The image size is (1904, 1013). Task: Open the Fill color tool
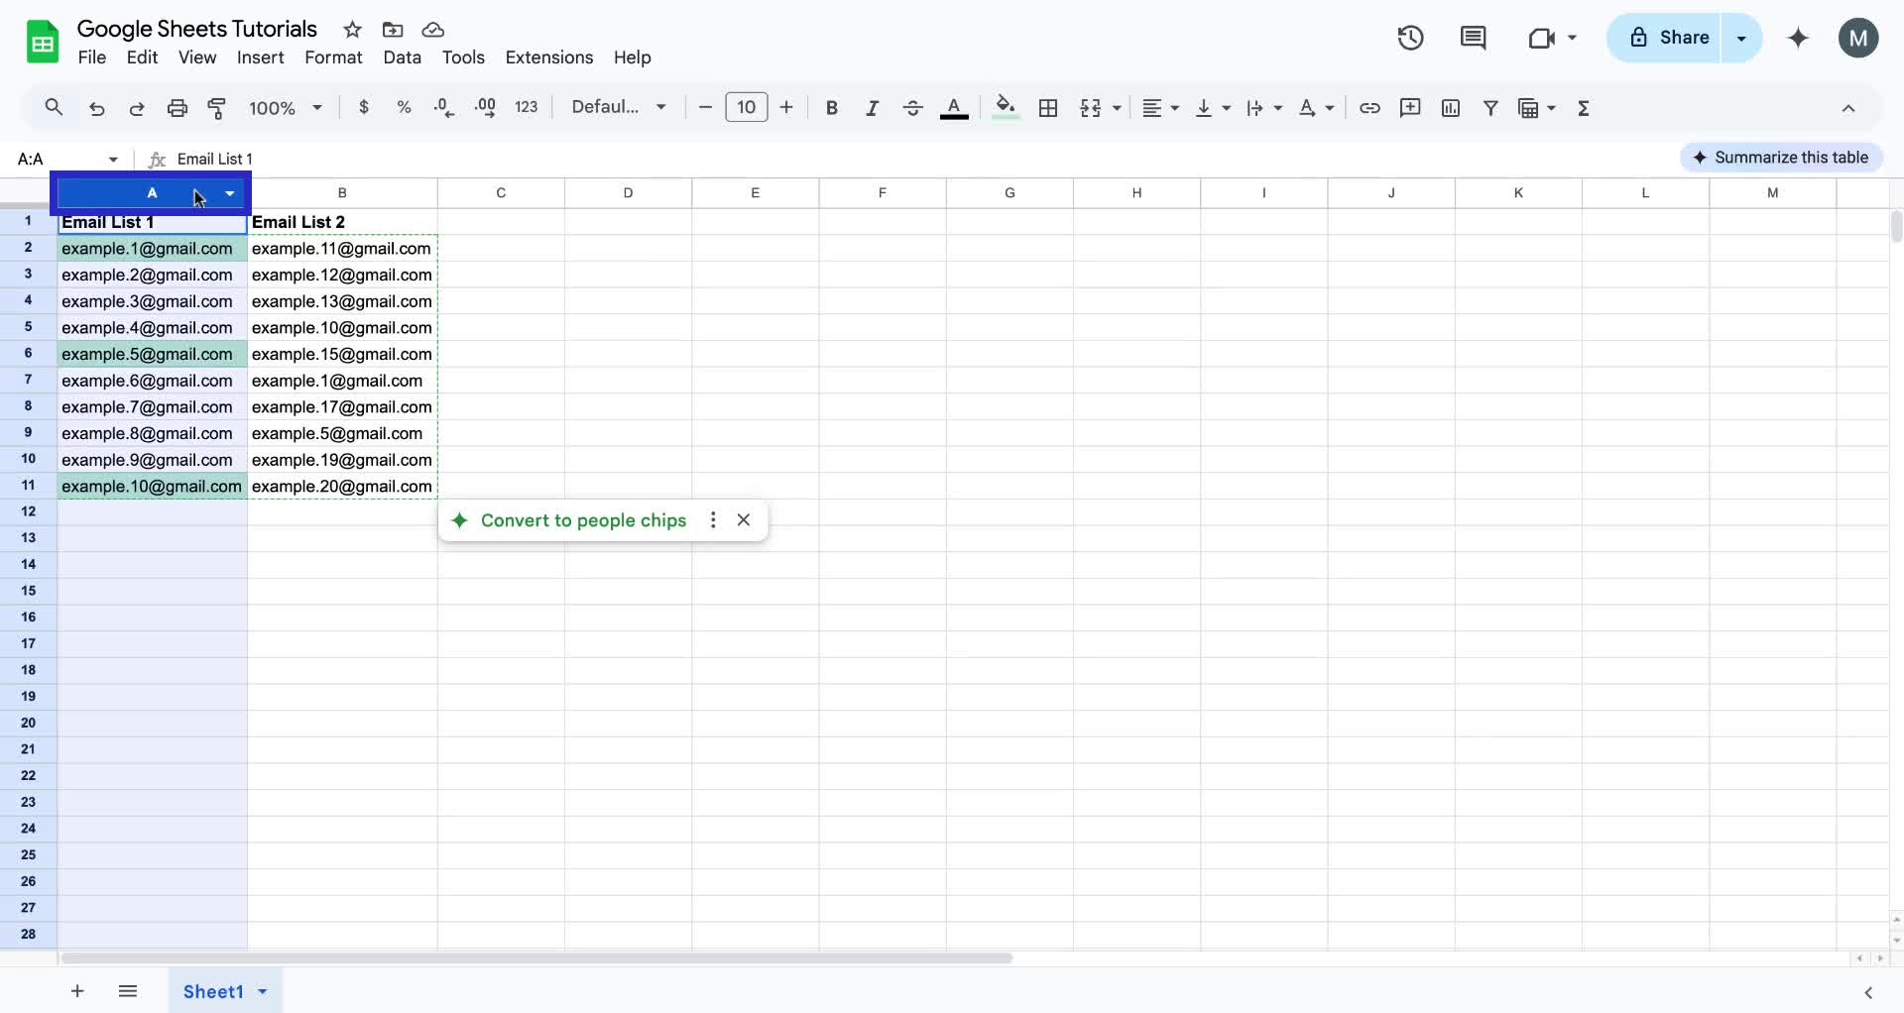(1005, 107)
